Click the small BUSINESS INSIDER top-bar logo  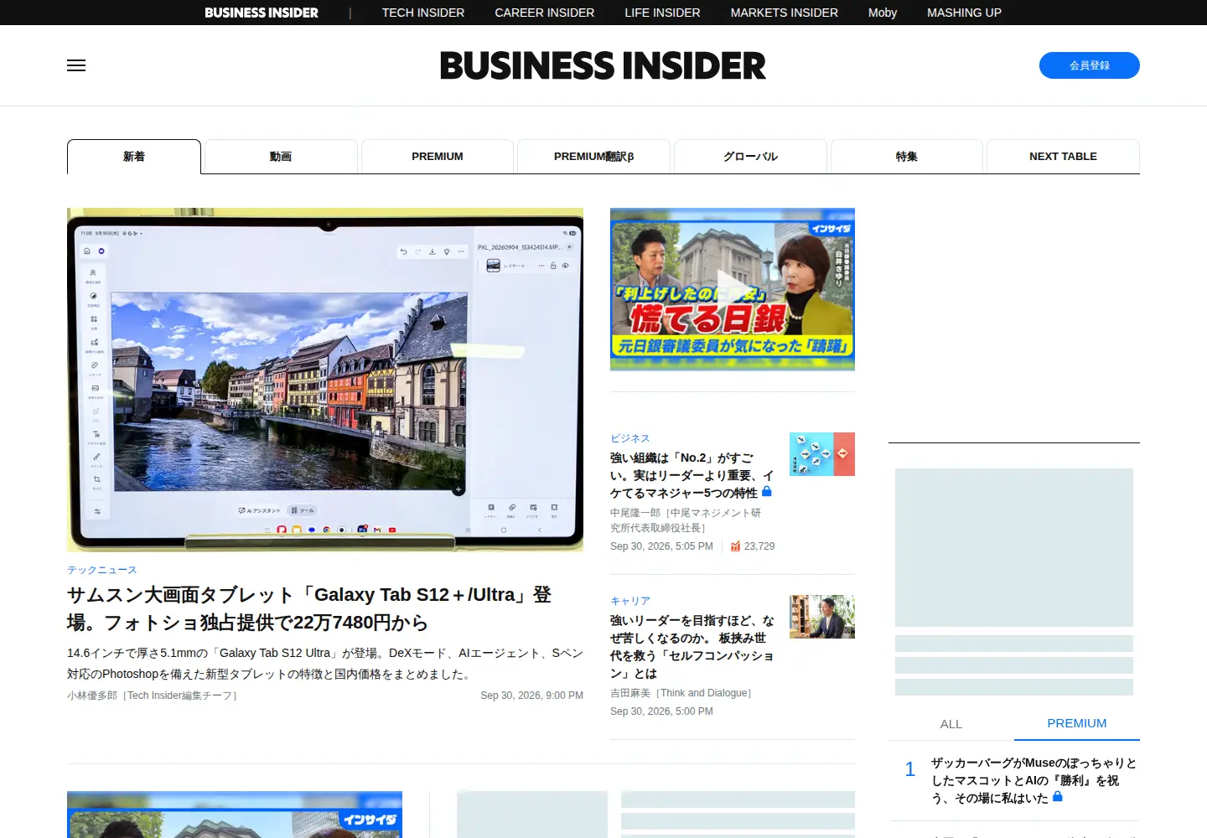coord(262,13)
